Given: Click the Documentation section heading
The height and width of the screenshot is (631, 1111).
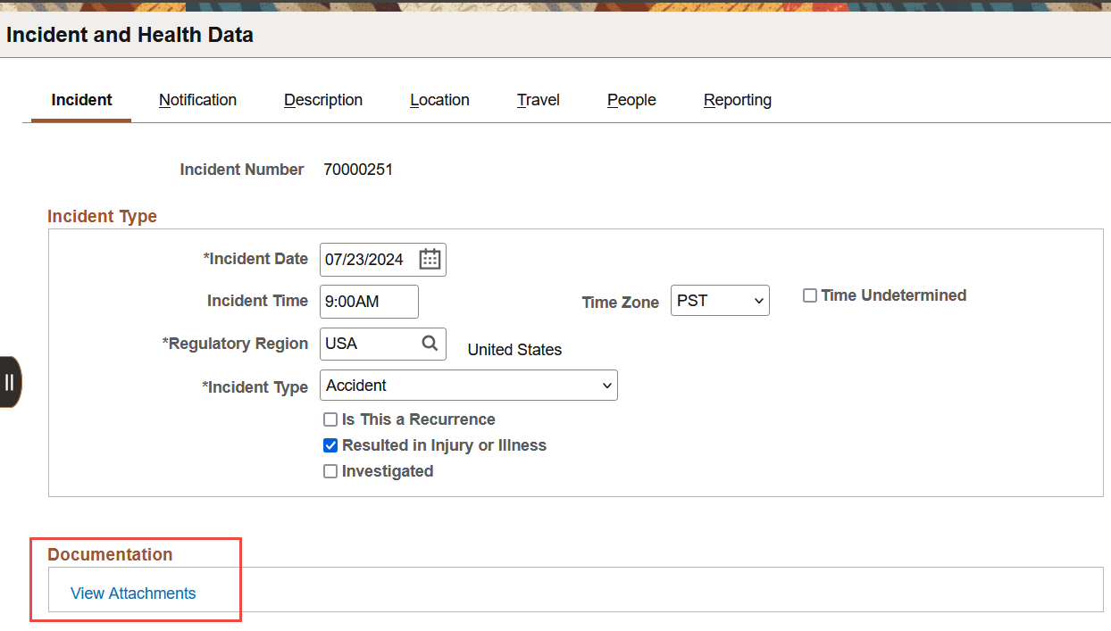Looking at the screenshot, I should [110, 554].
